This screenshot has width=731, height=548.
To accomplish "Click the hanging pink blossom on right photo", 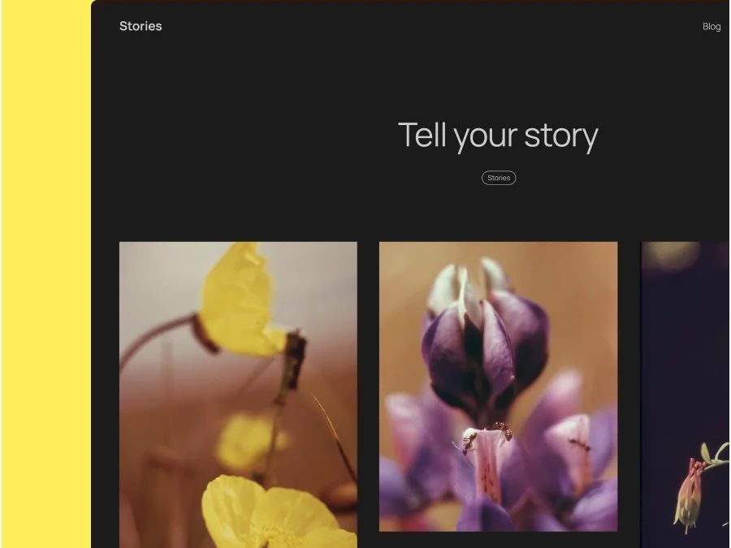I will (x=689, y=494).
